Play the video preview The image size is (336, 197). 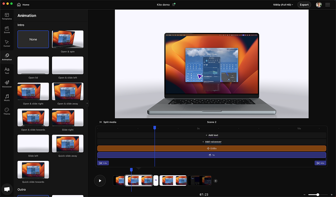pos(100,181)
